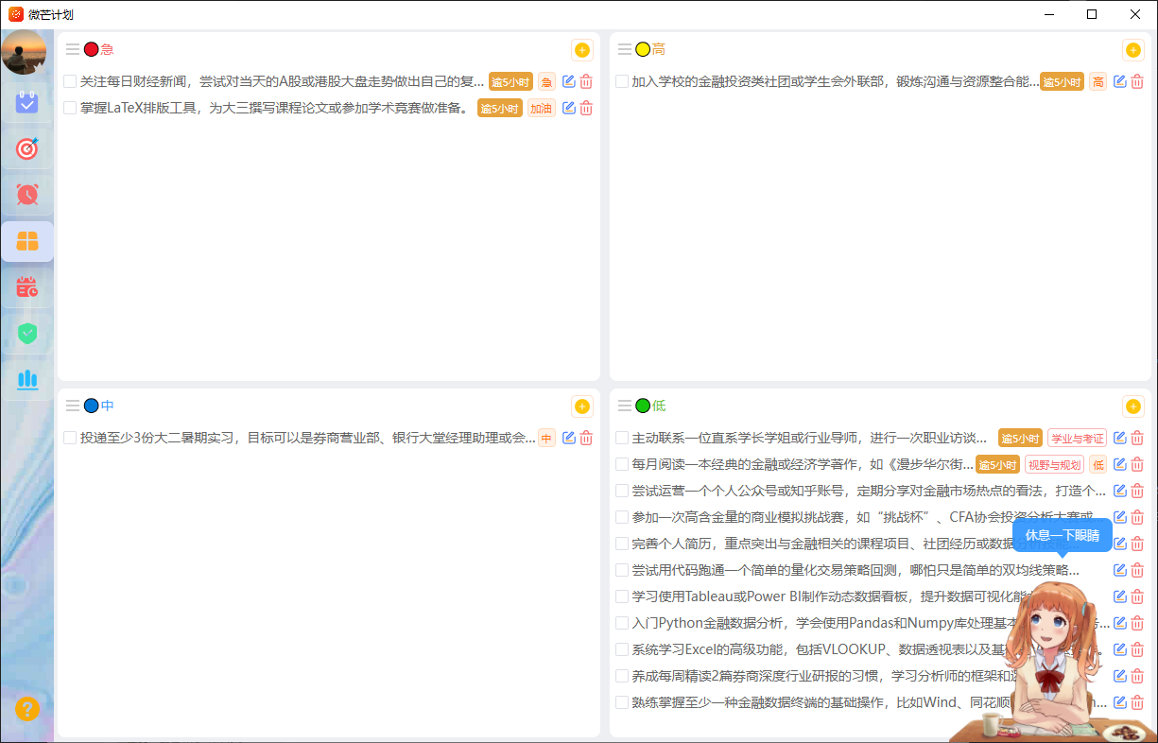Edit the 加入学校的金融投资类社团 task

point(1120,81)
